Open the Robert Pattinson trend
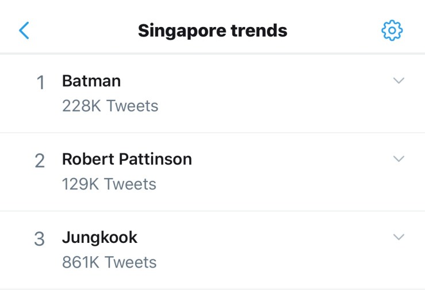425x290 pixels. (x=127, y=159)
